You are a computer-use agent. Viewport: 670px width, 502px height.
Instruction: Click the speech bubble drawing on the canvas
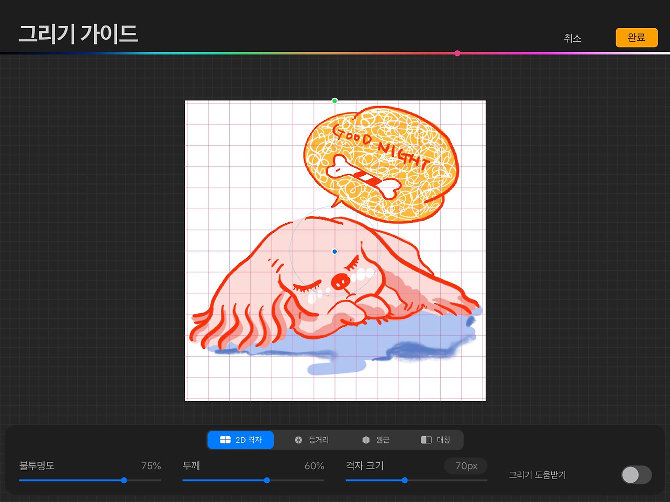[x=382, y=157]
